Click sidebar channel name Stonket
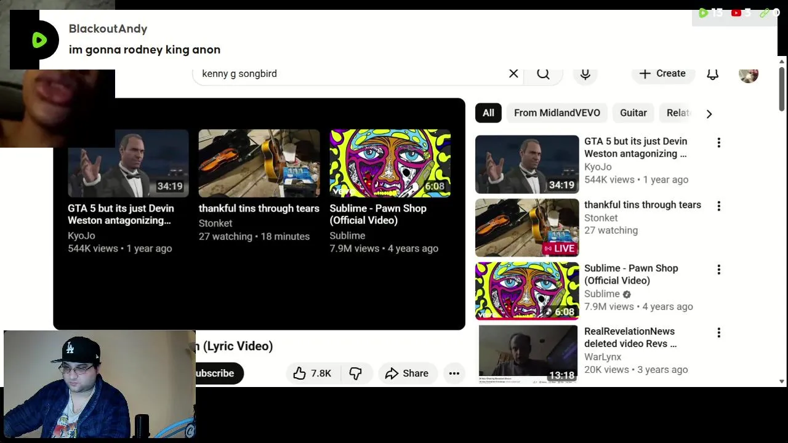This screenshot has width=788, height=443. [601, 218]
